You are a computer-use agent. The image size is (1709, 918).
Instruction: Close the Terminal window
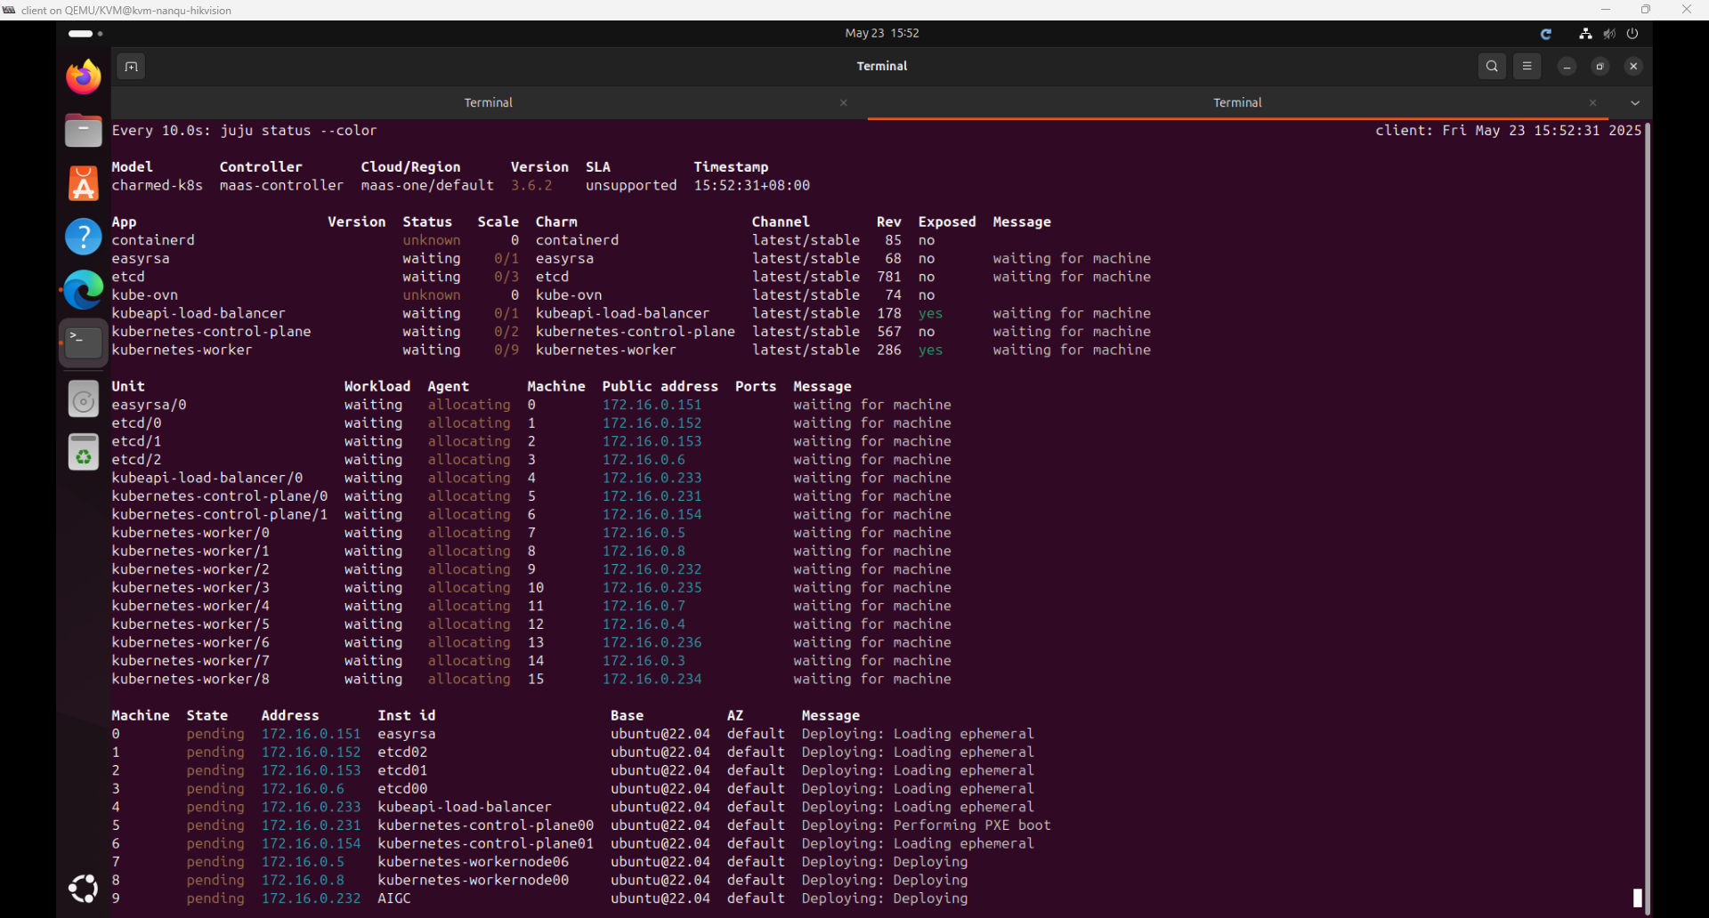(1633, 67)
